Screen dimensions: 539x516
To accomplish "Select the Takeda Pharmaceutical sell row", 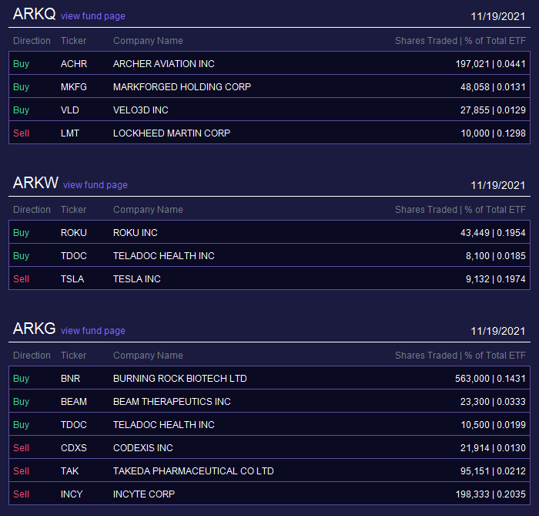I will pos(269,471).
